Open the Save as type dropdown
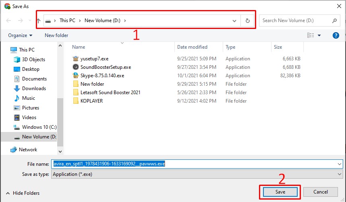The height and width of the screenshot is (202, 346). [339, 174]
